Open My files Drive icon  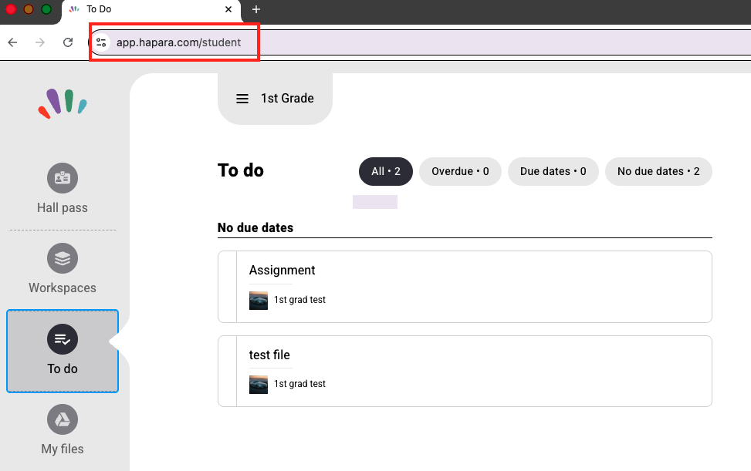(x=63, y=419)
